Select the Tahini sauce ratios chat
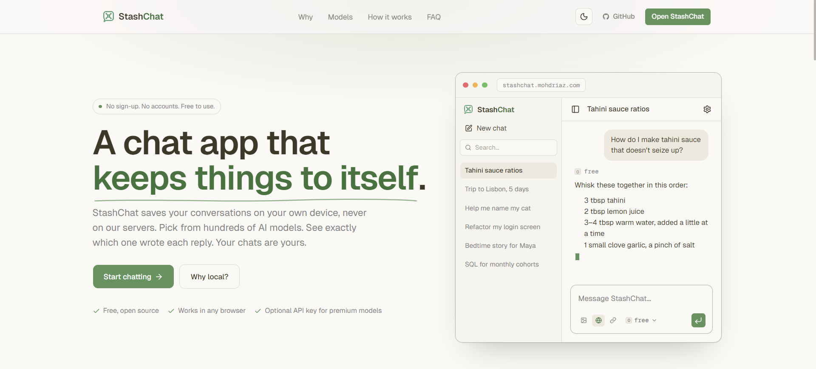This screenshot has height=369, width=816. point(508,170)
